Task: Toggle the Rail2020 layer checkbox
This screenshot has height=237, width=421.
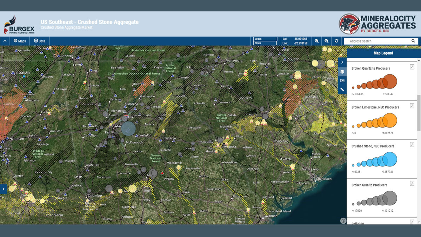Action: (x=412, y=222)
